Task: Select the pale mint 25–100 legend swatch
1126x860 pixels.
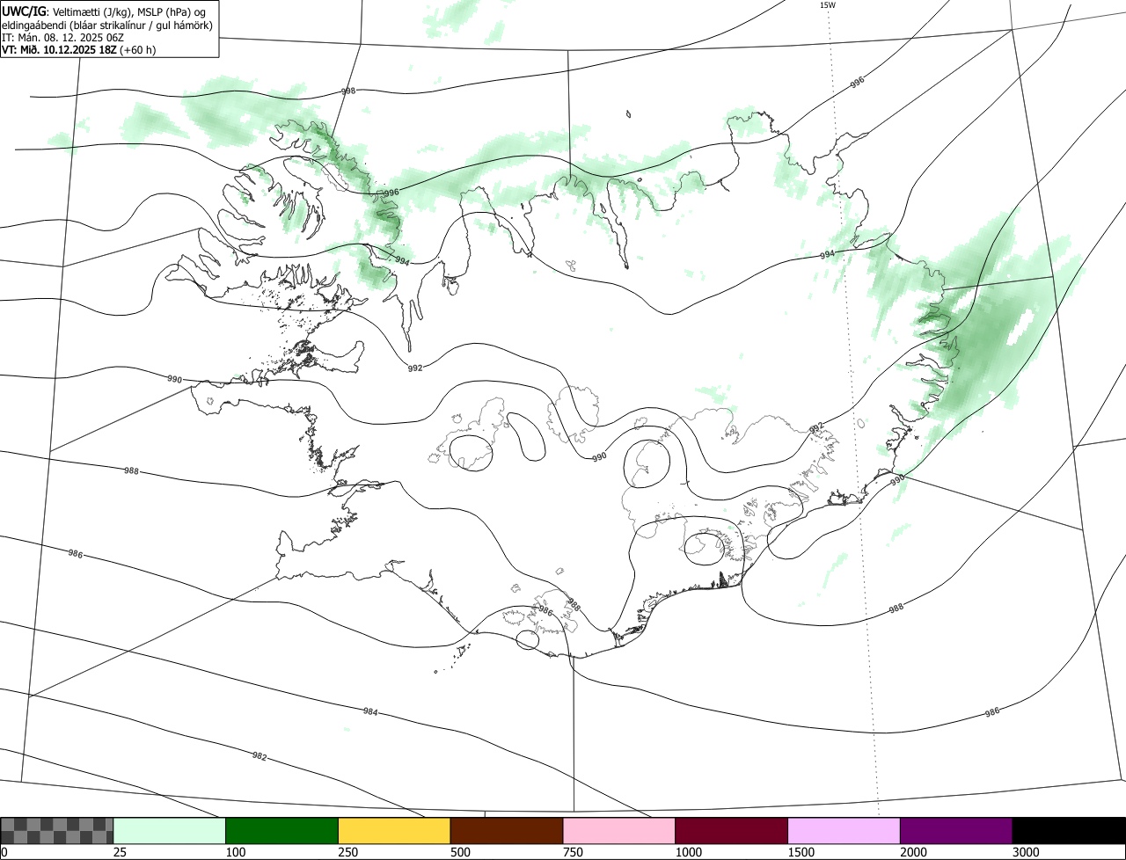Action: pyautogui.click(x=170, y=830)
